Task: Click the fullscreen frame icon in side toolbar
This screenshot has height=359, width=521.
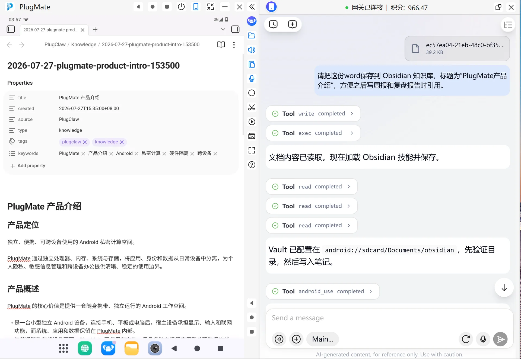Action: coord(252,150)
